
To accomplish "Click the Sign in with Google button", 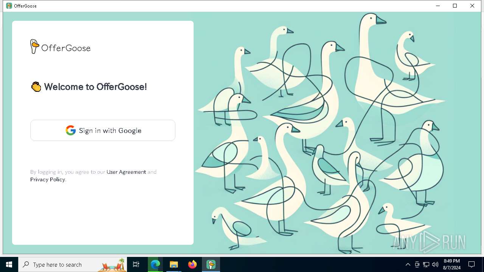I will [x=103, y=130].
